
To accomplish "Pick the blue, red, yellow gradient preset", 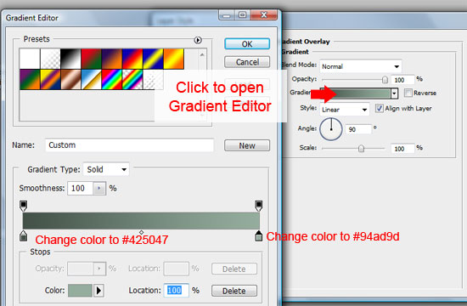I will click(x=132, y=59).
